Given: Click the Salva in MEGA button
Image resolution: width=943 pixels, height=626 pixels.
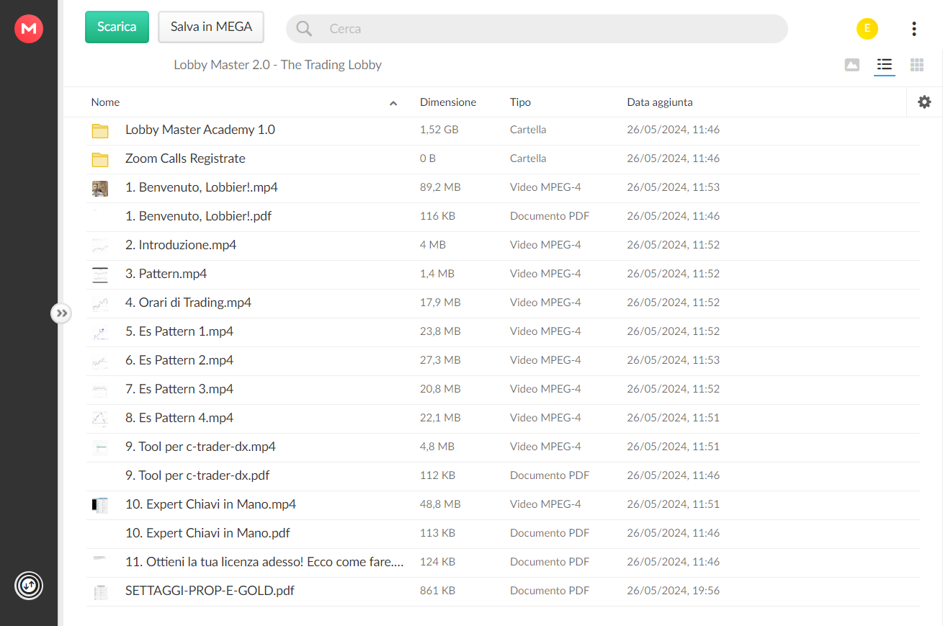Looking at the screenshot, I should click(x=211, y=27).
